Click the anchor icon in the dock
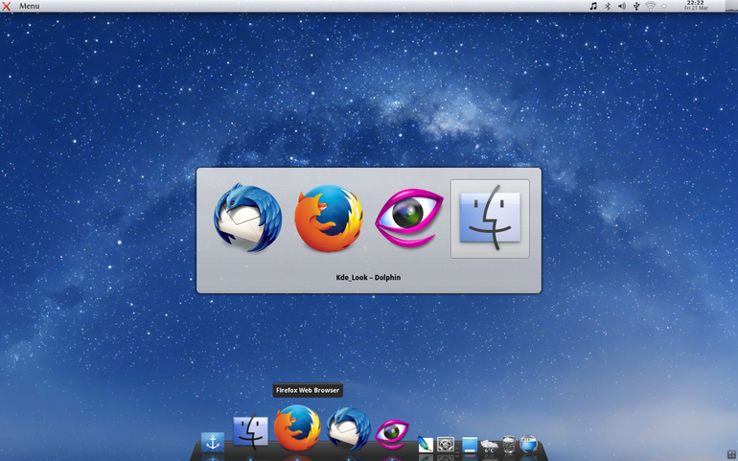The width and height of the screenshot is (738, 461). click(213, 442)
